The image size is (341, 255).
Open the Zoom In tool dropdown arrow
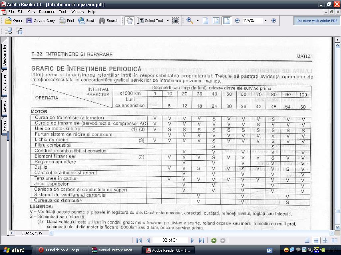(197, 21)
